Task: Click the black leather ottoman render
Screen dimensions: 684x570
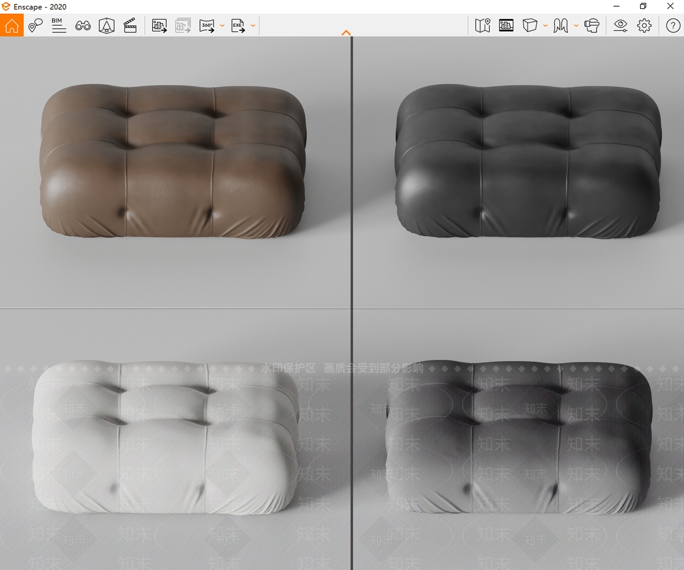Action: click(x=528, y=161)
